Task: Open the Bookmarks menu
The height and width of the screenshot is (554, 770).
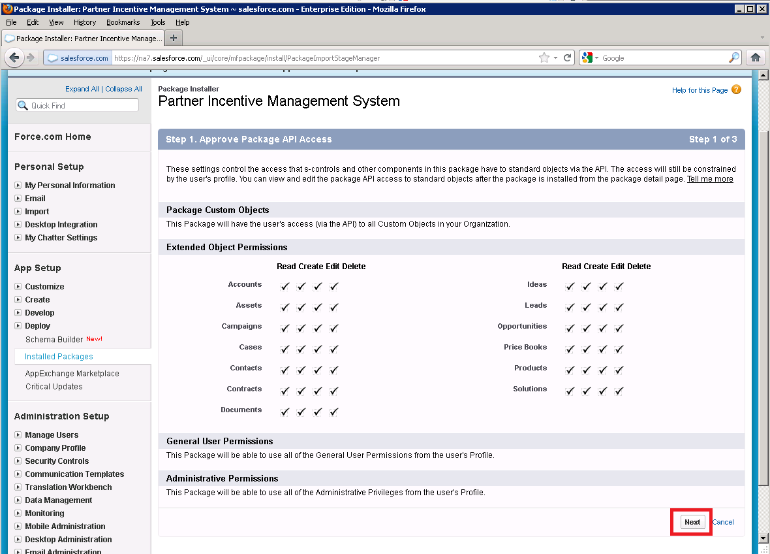Action: 123,22
